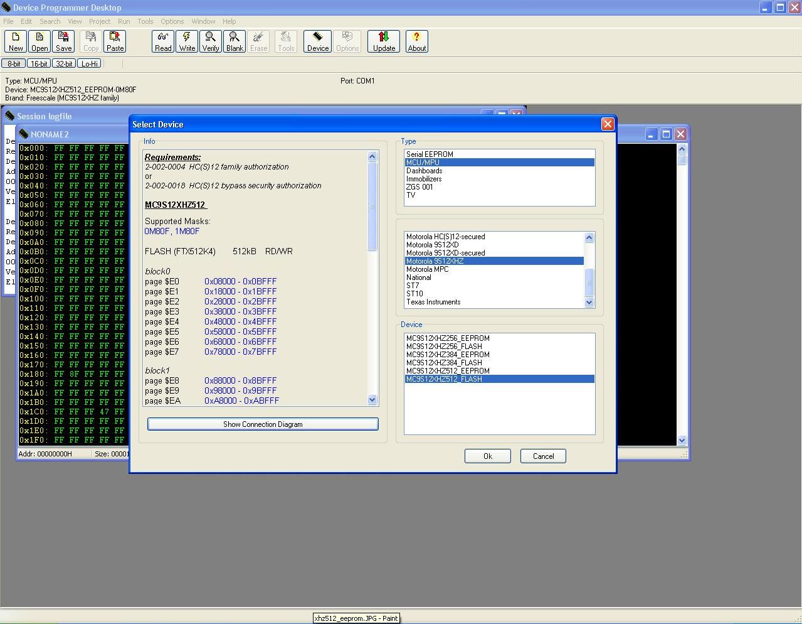Toggle the Lo-Hi byte order button

tap(90, 63)
